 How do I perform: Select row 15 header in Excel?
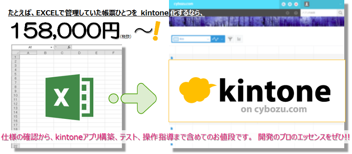click(16, 116)
